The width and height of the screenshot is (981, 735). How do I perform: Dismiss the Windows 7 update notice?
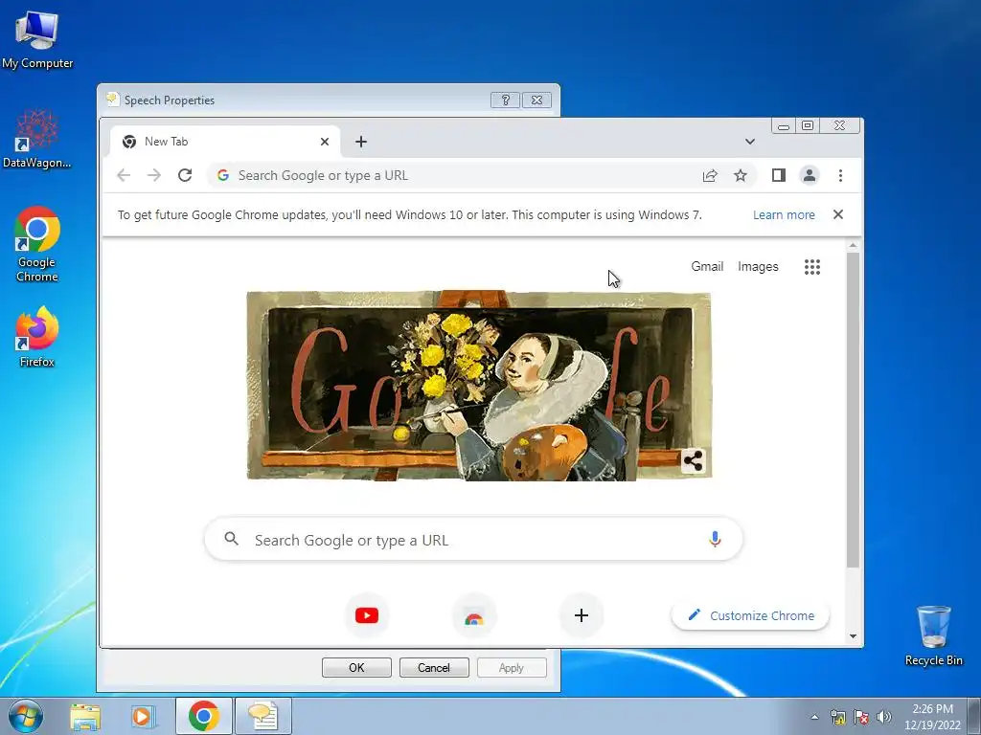(838, 214)
